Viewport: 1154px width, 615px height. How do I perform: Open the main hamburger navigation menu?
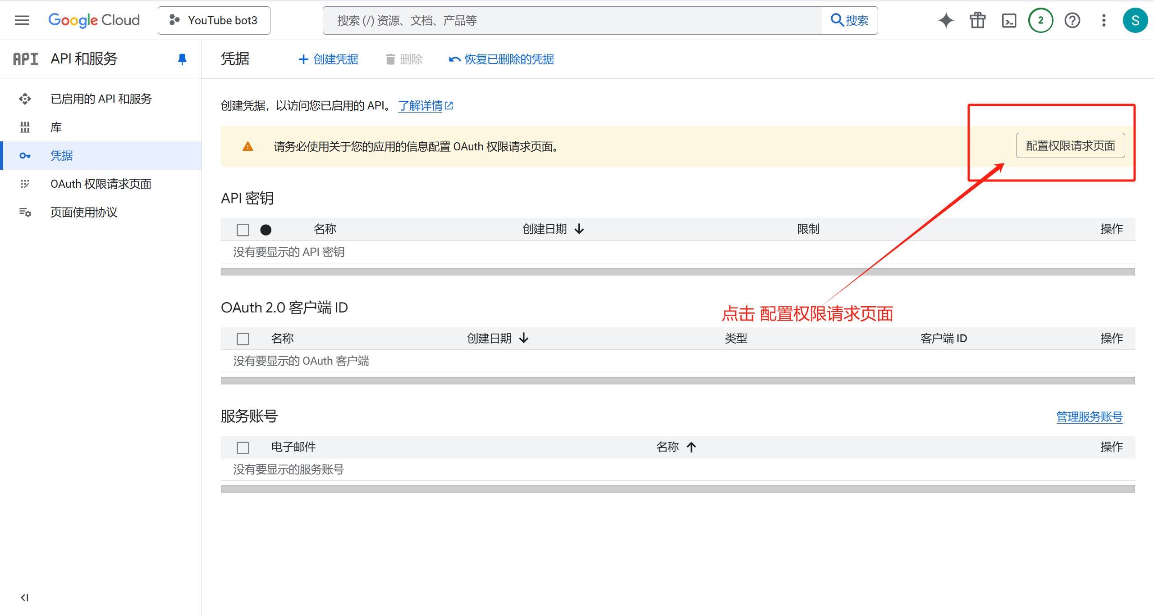[x=22, y=20]
